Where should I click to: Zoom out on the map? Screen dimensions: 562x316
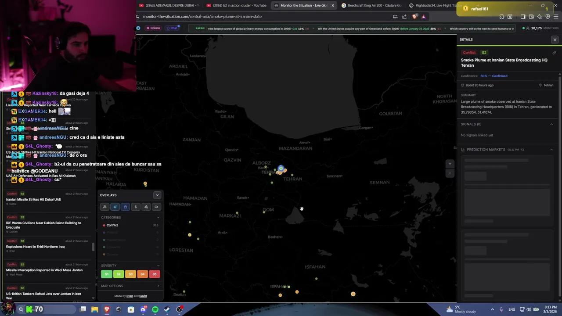coord(450,173)
